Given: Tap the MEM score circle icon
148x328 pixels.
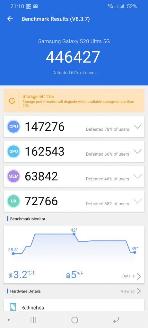Looking at the screenshot, I should 13,176.
